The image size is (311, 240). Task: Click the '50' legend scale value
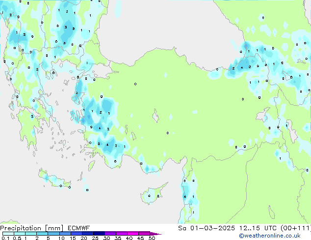pos(152,238)
